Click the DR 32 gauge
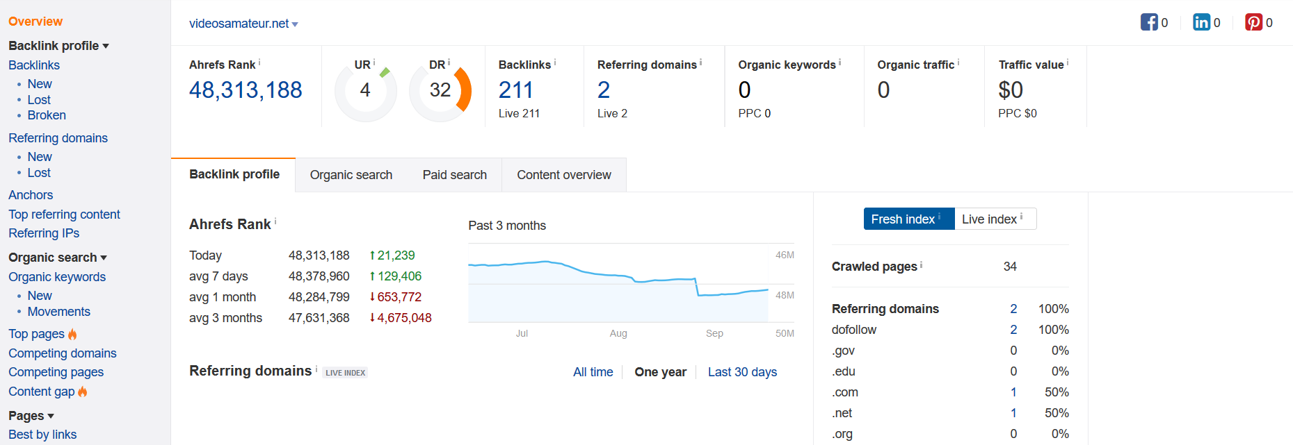Screen dimensions: 1293x445 point(440,90)
